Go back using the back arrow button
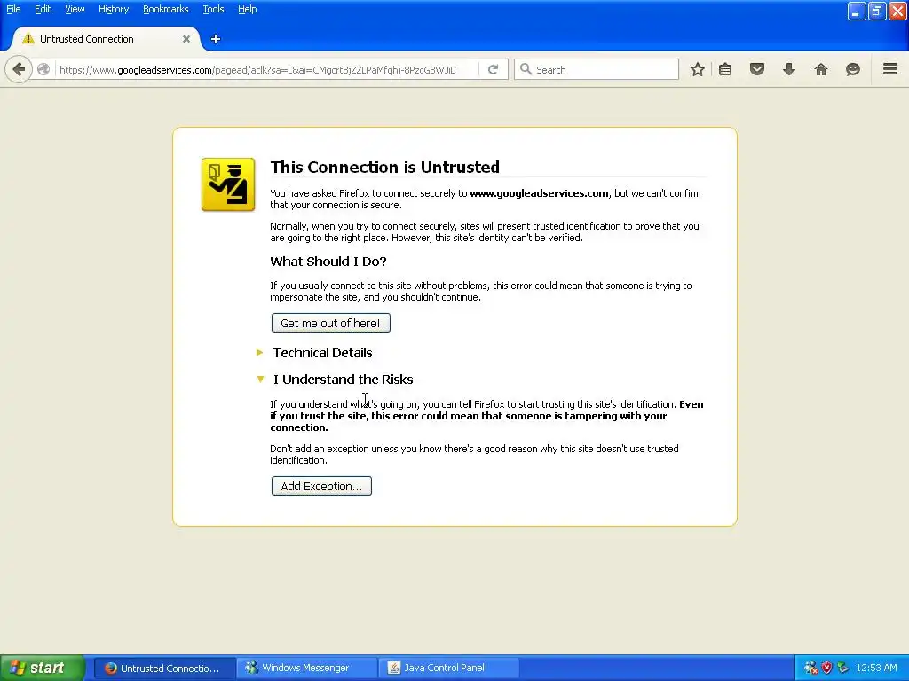Image resolution: width=909 pixels, height=681 pixels. [19, 69]
